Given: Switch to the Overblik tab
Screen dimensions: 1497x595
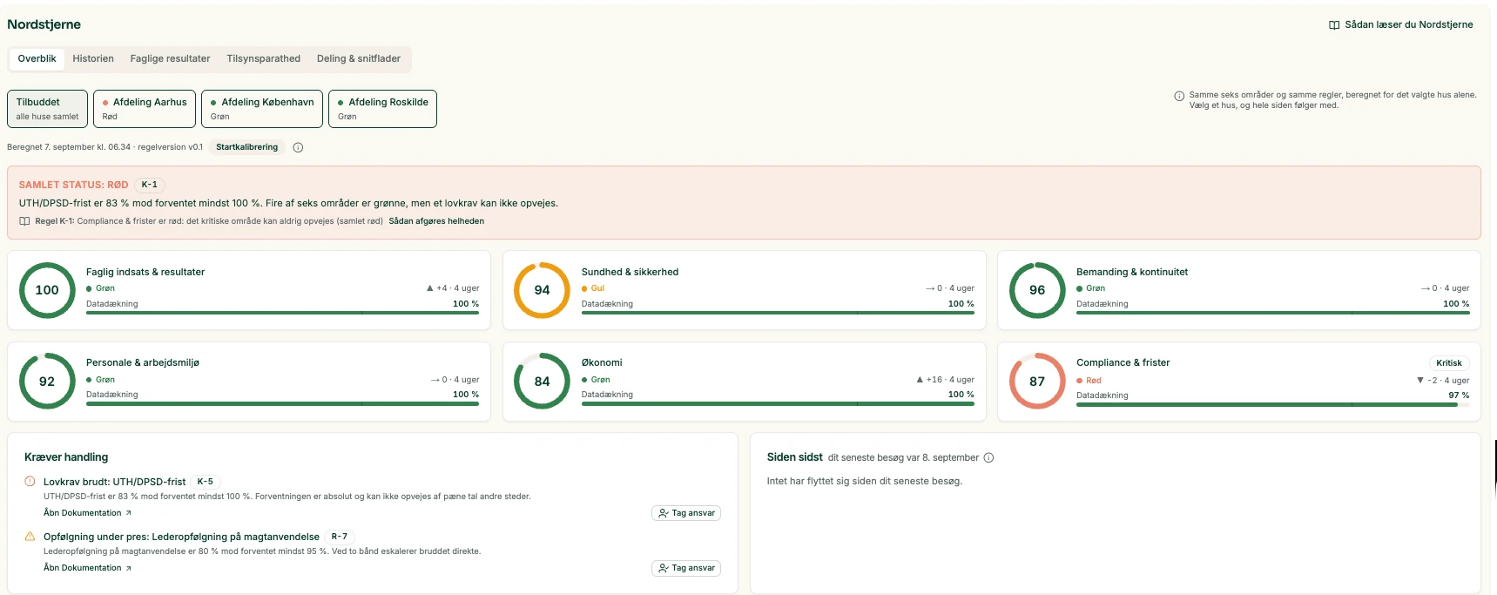Looking at the screenshot, I should point(37,59).
